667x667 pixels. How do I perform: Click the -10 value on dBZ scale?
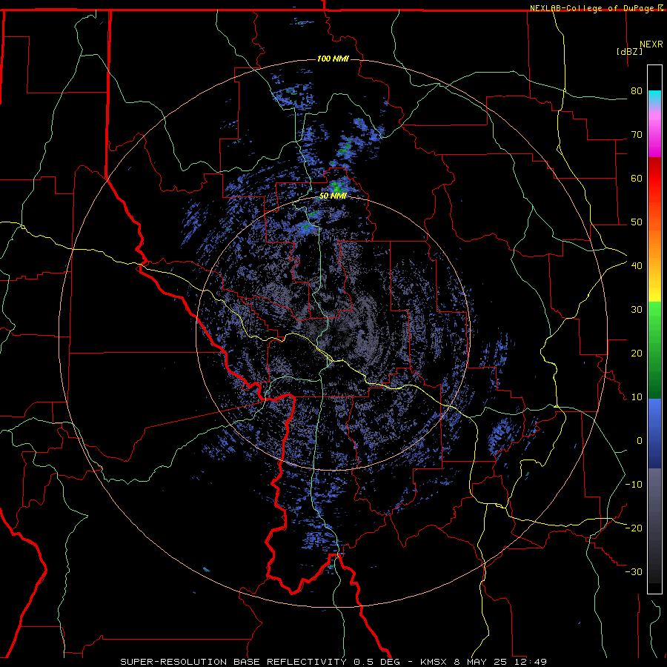coord(634,485)
